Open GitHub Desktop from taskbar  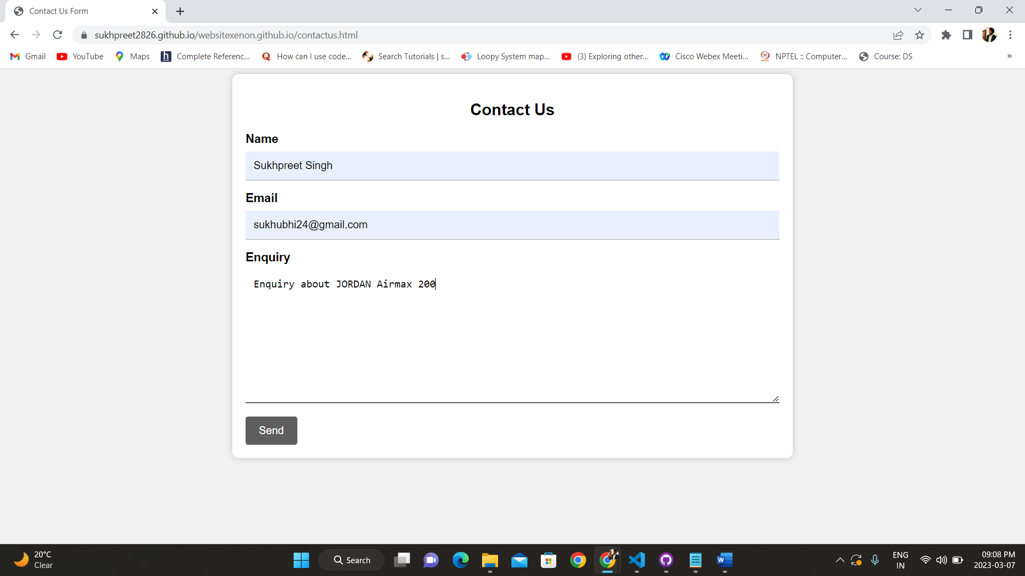pos(666,560)
